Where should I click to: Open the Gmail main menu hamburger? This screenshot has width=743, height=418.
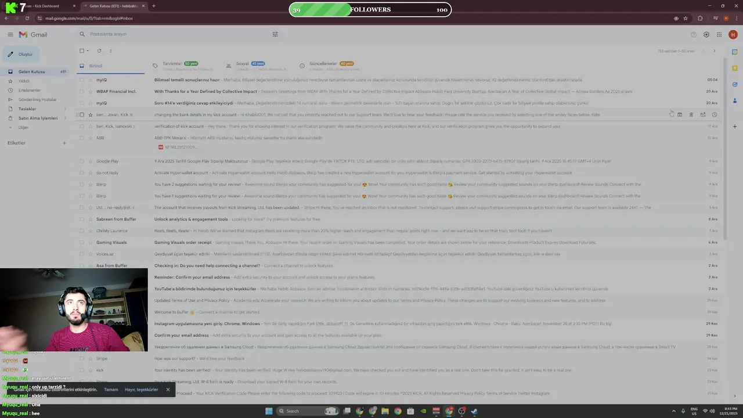(x=10, y=35)
